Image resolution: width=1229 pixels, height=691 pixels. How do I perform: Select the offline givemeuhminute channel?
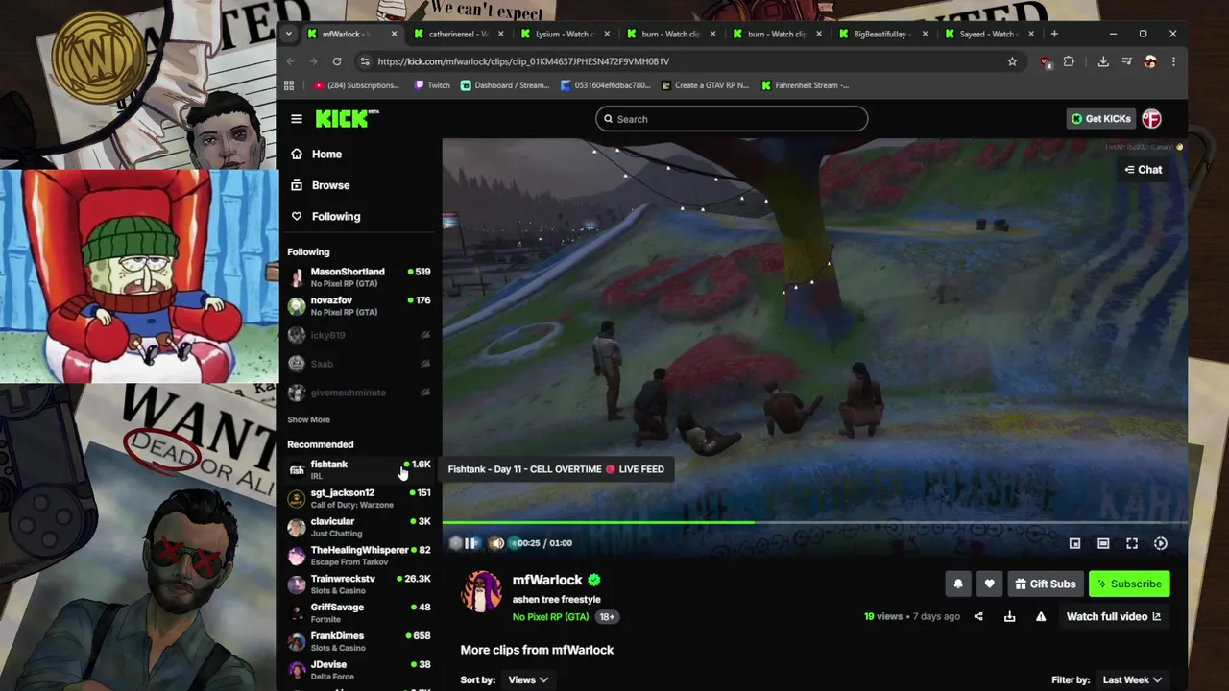click(x=360, y=393)
